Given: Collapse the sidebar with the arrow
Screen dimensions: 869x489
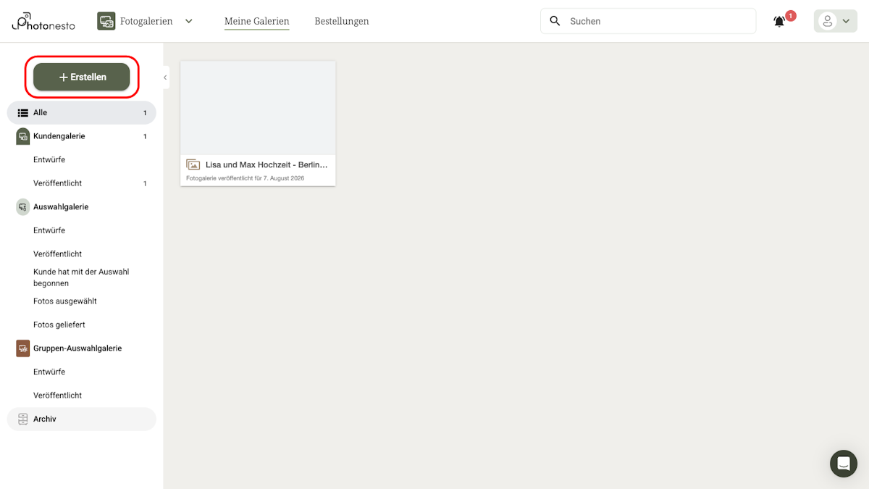Looking at the screenshot, I should [x=164, y=77].
